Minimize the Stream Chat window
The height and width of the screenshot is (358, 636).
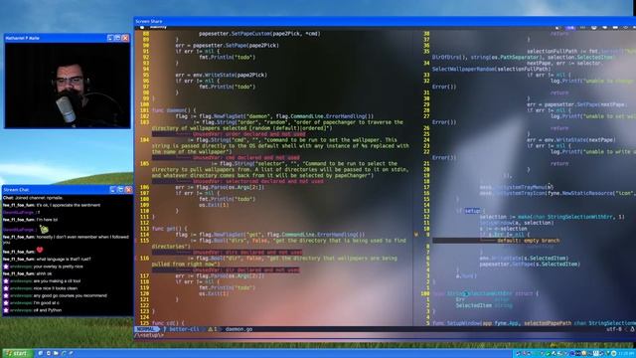pyautogui.click(x=113, y=190)
